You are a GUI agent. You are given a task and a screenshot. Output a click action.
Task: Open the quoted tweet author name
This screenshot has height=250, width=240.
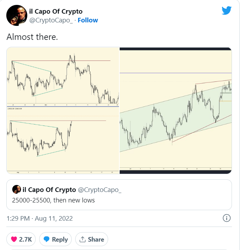[x=49, y=190]
